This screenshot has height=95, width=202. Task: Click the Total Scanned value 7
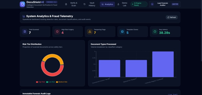pyautogui.click(x=30, y=33)
